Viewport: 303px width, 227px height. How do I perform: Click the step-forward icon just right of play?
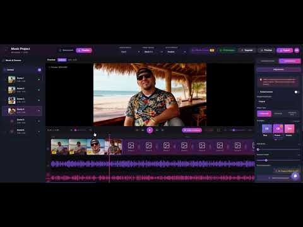[x=157, y=130]
